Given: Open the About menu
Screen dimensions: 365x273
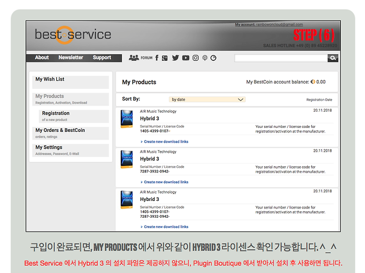Looking at the screenshot, I should point(42,57).
